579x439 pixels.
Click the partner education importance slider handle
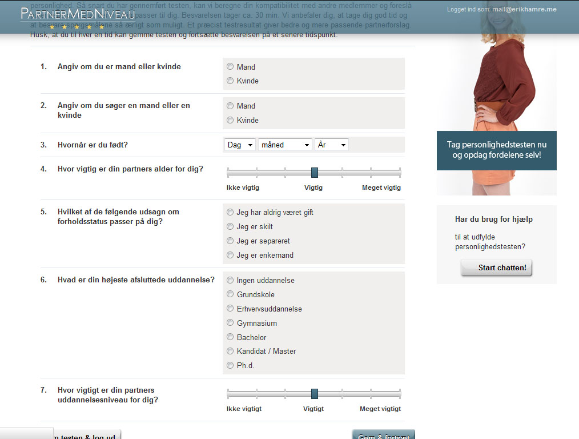(x=314, y=394)
